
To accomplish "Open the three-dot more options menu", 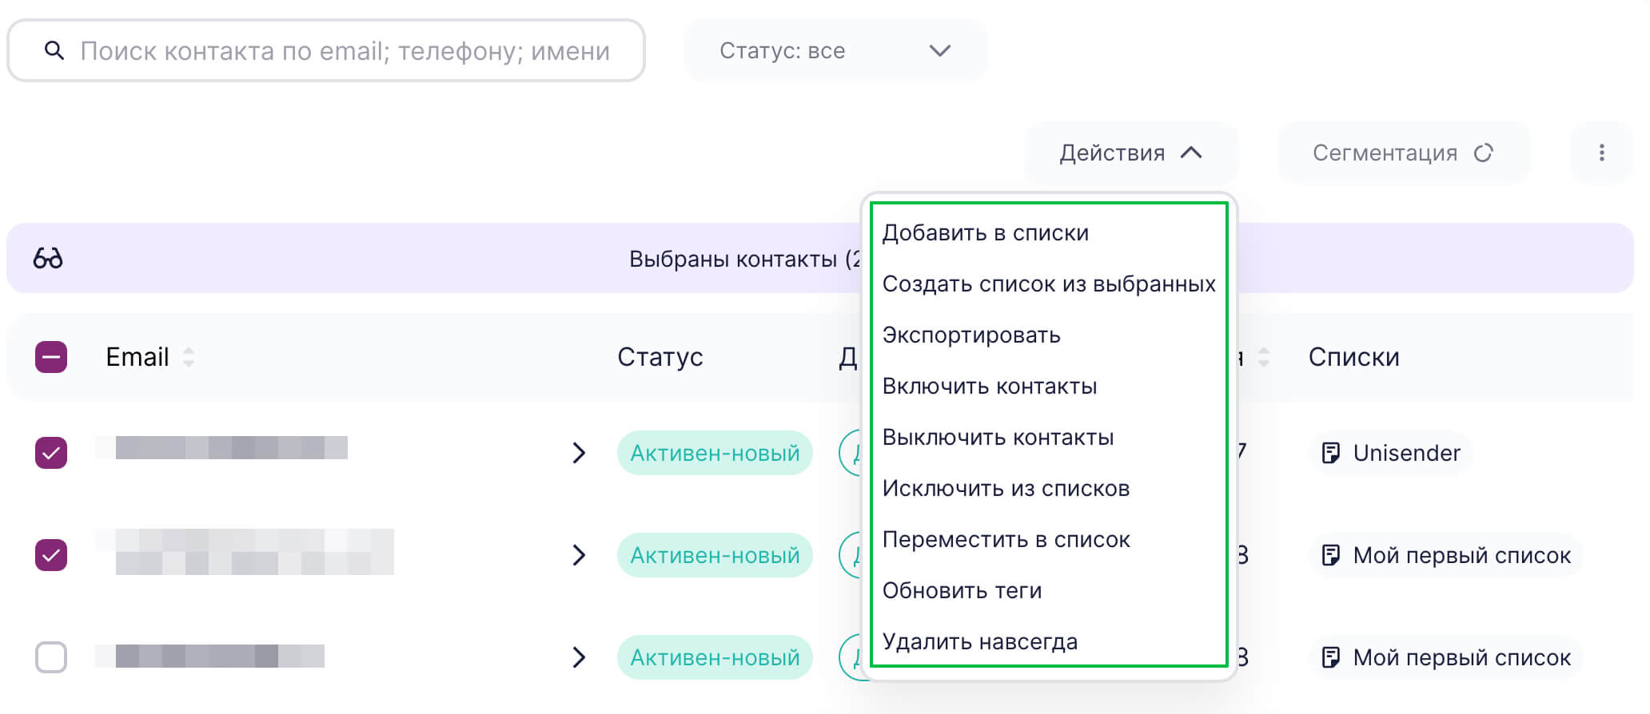I will (x=1601, y=153).
